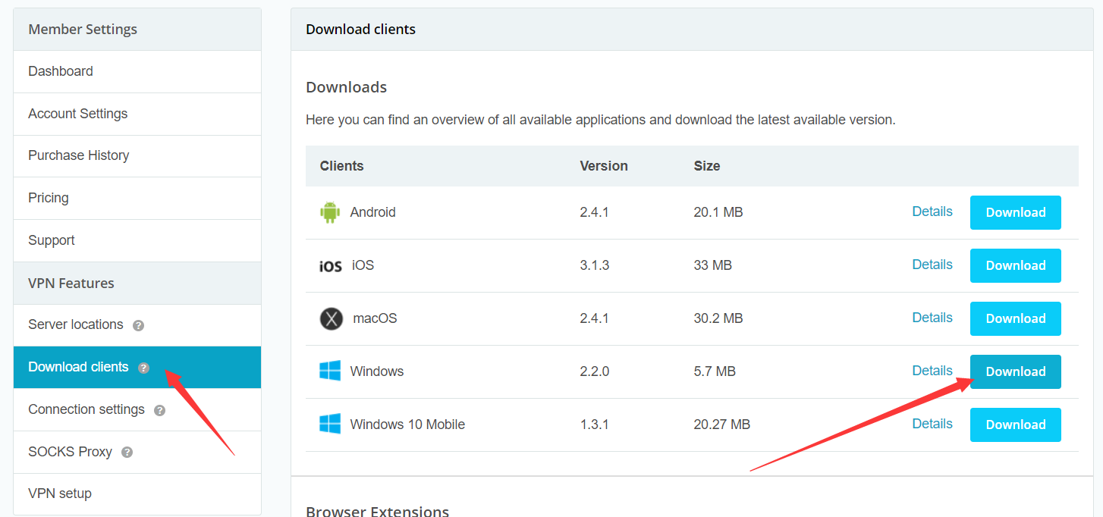Select Pricing in the sidebar
The height and width of the screenshot is (517, 1103).
pos(49,198)
